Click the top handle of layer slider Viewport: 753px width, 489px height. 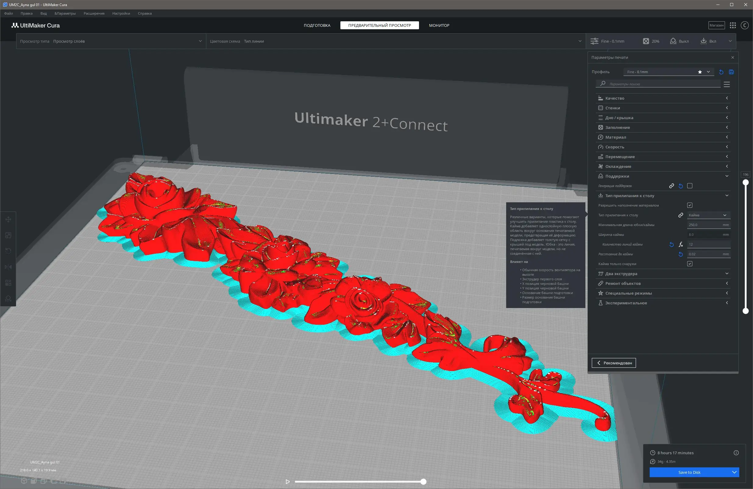tap(745, 182)
